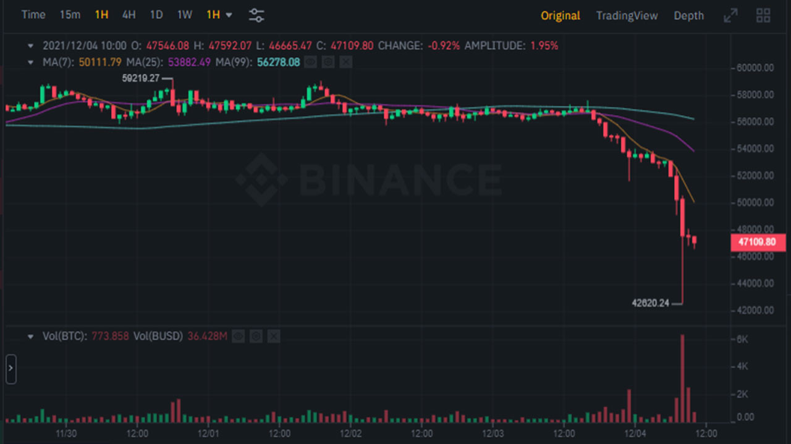This screenshot has width=791, height=444.
Task: Open the Volume indicator settings gear
Action: (255, 336)
